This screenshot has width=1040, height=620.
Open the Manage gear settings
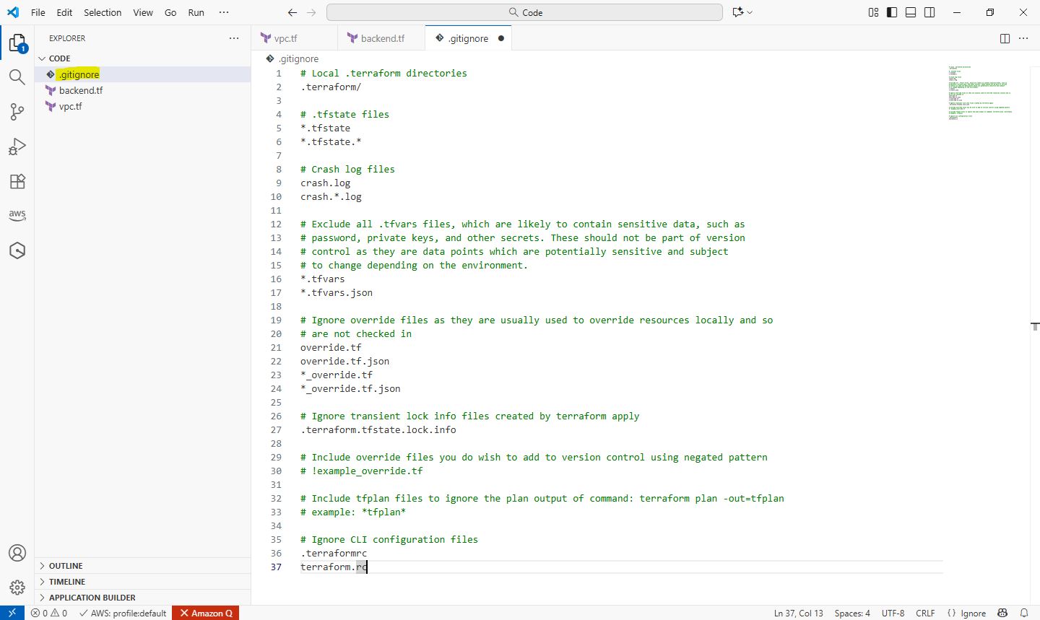click(17, 588)
